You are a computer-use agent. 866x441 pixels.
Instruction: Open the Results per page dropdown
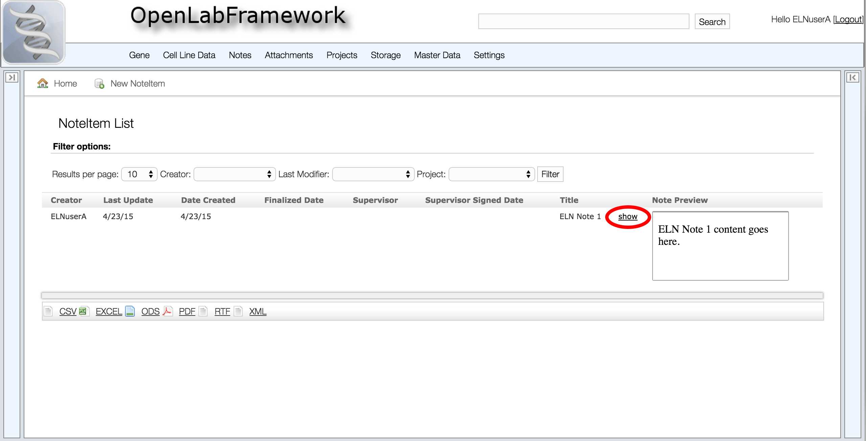pyautogui.click(x=139, y=174)
